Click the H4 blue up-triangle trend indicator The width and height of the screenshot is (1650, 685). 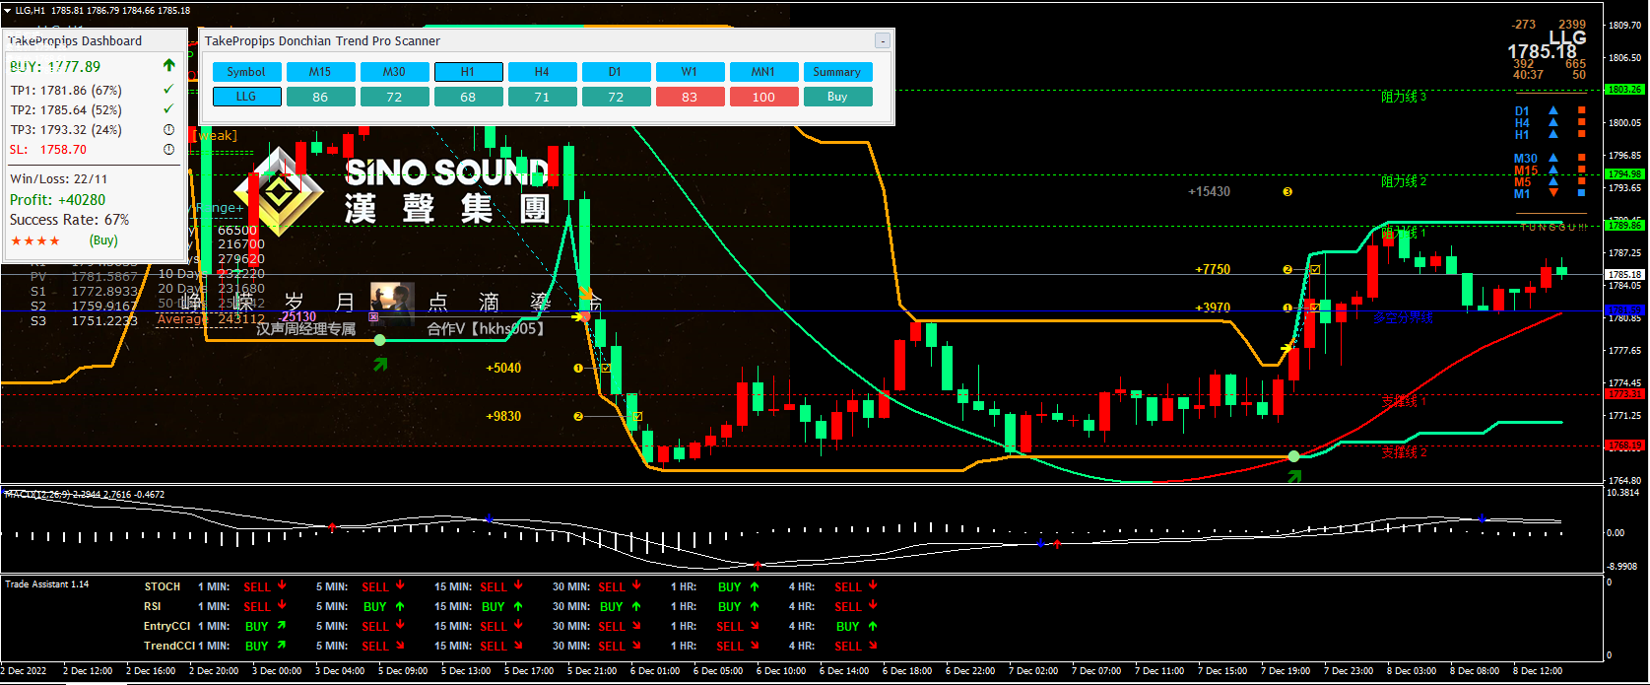tap(1553, 122)
